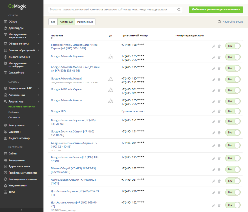Expand Служебные submenu
248x212 pixels.
pyautogui.click(x=38, y=73)
